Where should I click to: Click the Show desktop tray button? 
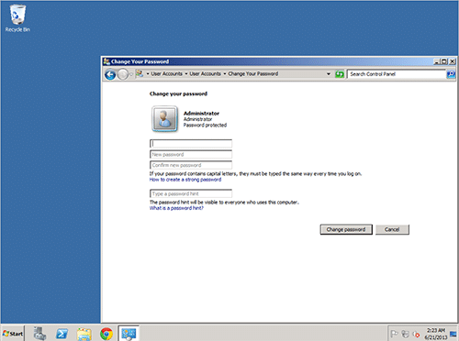pos(453,334)
